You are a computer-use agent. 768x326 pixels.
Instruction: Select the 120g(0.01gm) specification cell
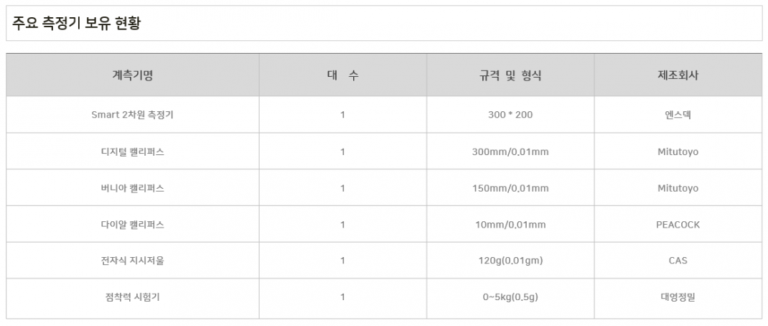(510, 261)
